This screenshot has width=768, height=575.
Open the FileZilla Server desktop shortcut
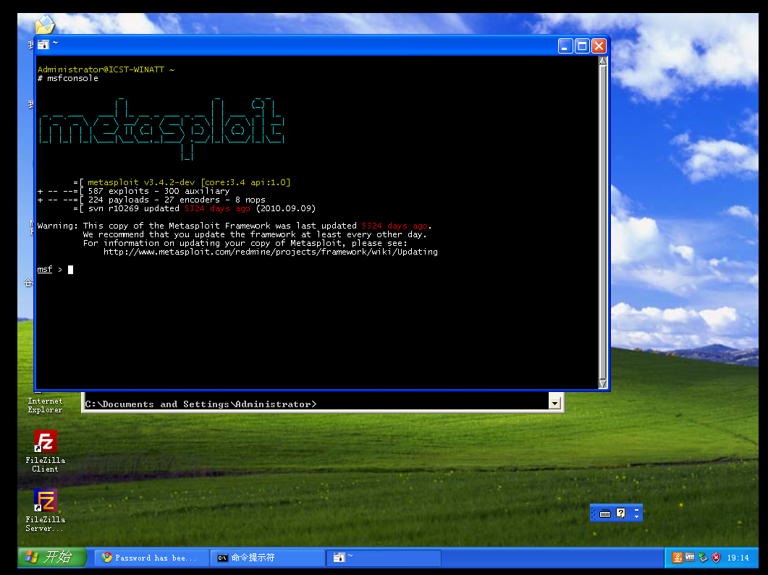tap(45, 511)
